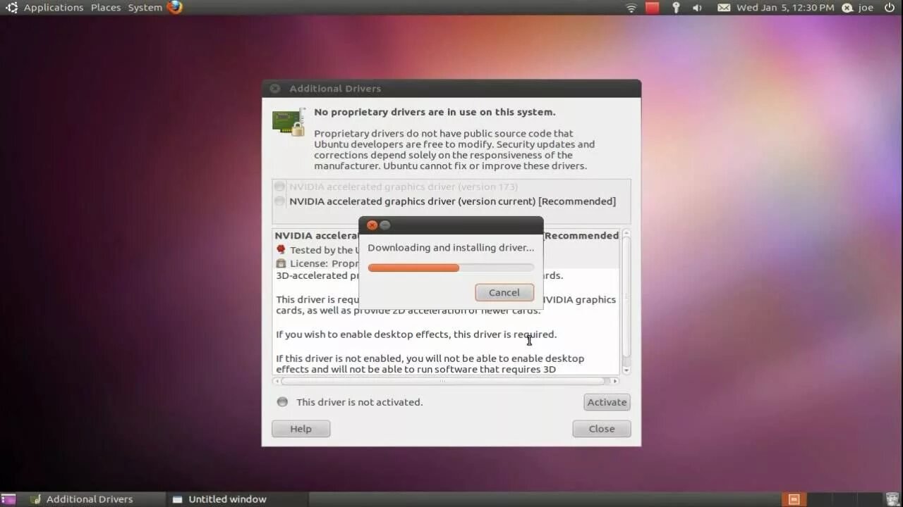Open the sound volume indicator

(697, 8)
